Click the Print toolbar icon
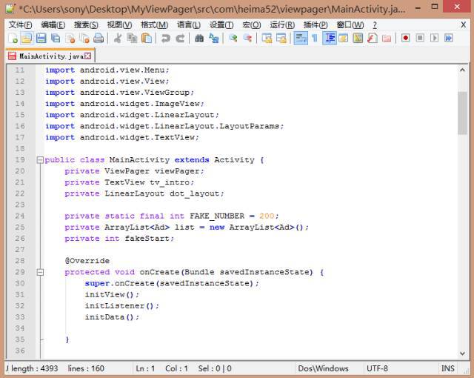The width and height of the screenshot is (474, 378). point(99,39)
